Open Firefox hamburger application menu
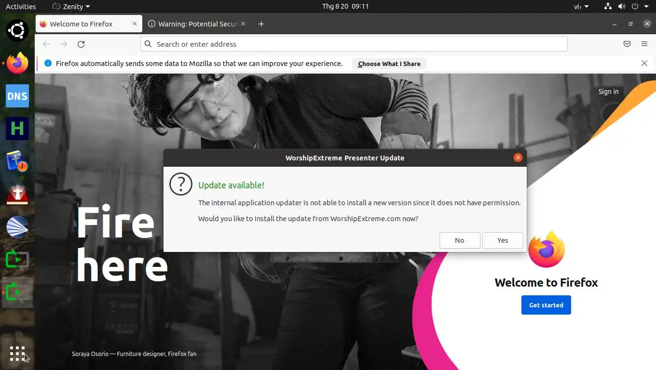Screen dimensions: 656x370 [x=644, y=44]
